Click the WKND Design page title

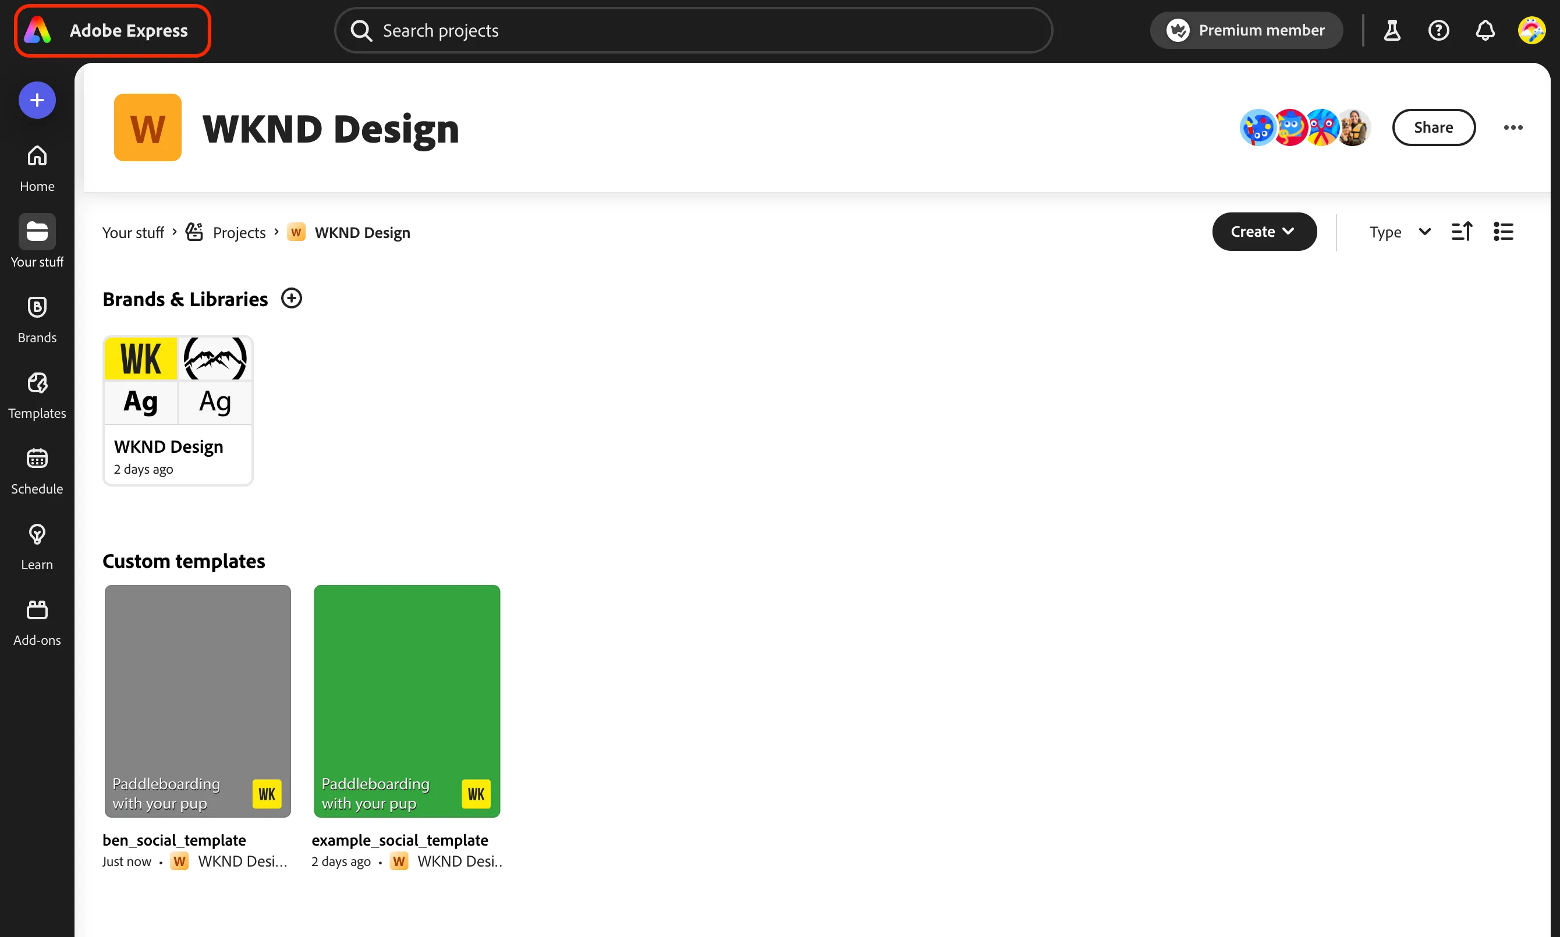(330, 129)
